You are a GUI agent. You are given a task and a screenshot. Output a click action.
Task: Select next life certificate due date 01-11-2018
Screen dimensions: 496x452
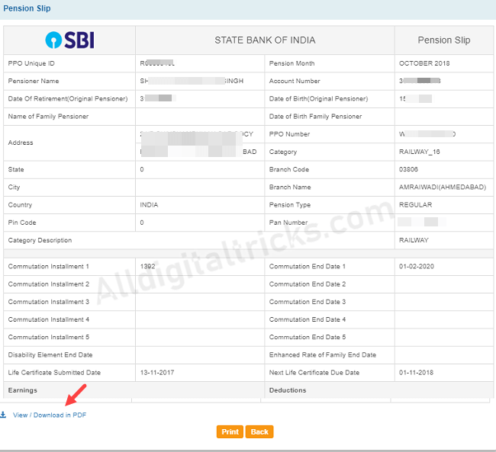point(416,373)
